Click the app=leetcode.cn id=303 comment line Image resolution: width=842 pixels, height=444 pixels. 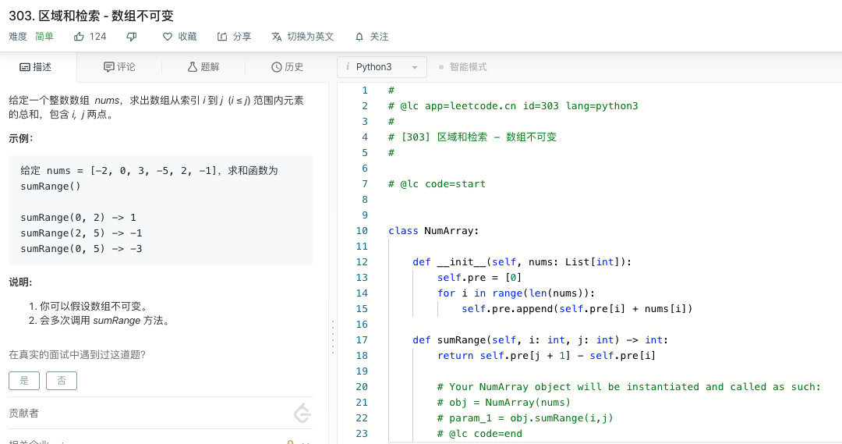tap(513, 106)
